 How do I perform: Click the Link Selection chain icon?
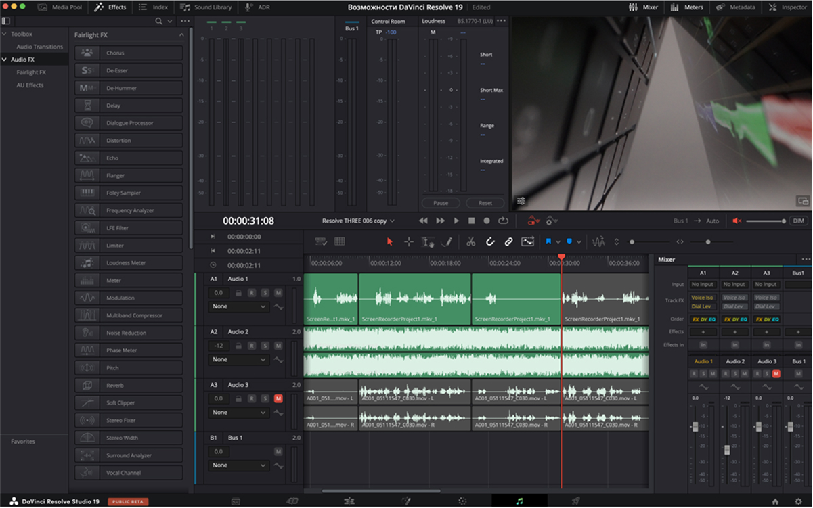pyautogui.click(x=508, y=241)
